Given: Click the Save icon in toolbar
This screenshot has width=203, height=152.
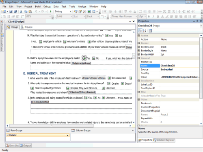Looking at the screenshot, I should [x=11, y=11].
